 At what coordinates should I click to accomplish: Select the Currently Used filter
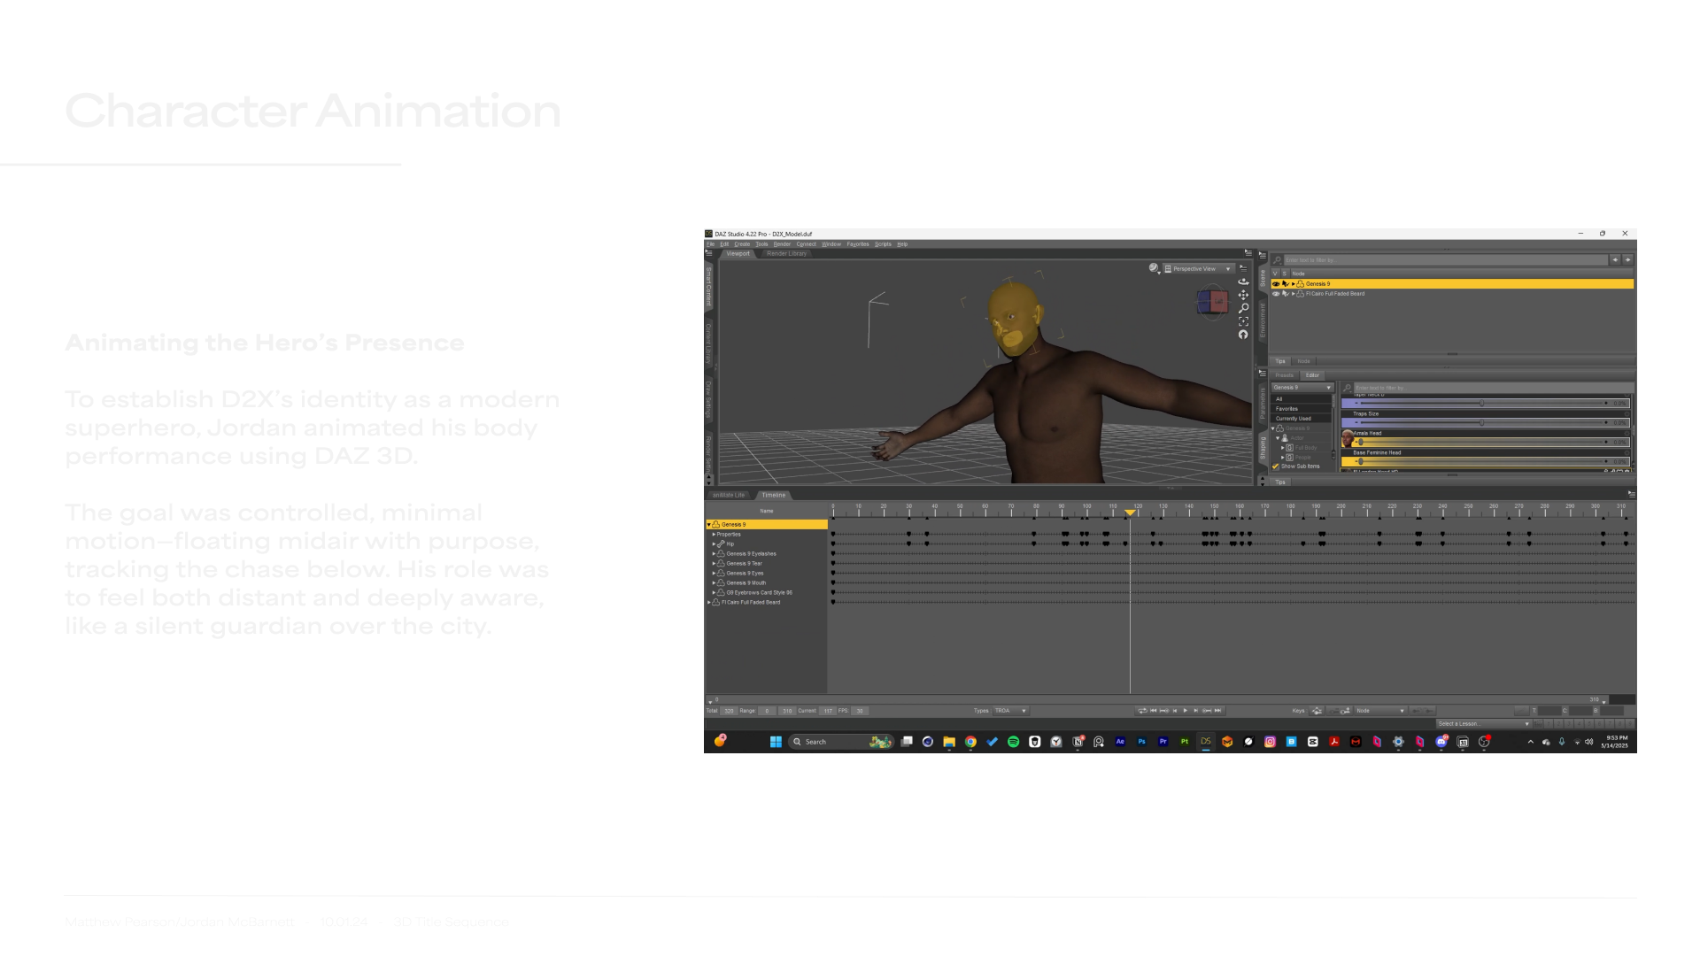point(1293,419)
